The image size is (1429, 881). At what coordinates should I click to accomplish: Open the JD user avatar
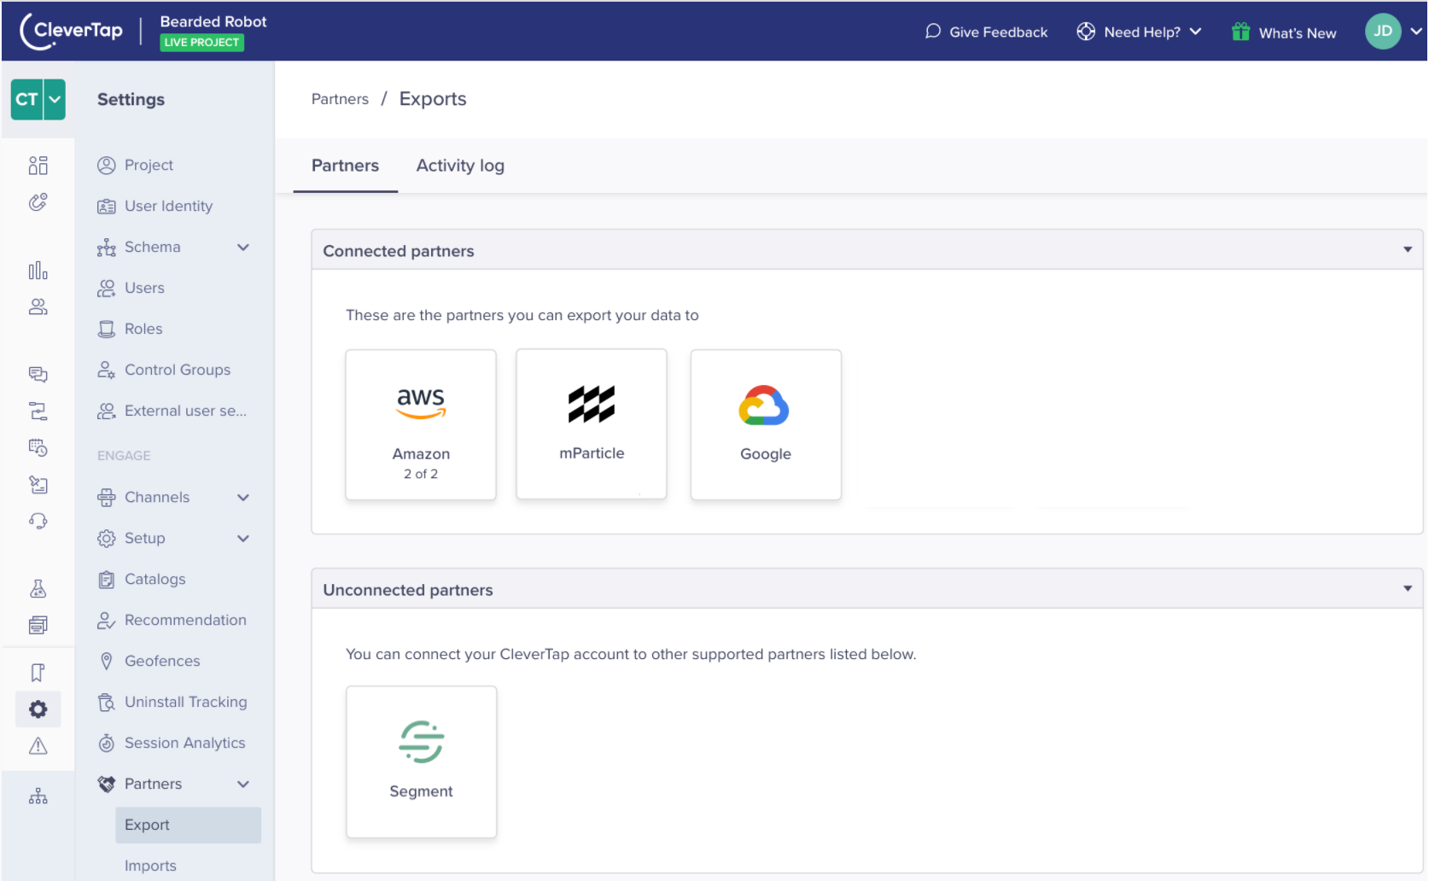[1383, 32]
